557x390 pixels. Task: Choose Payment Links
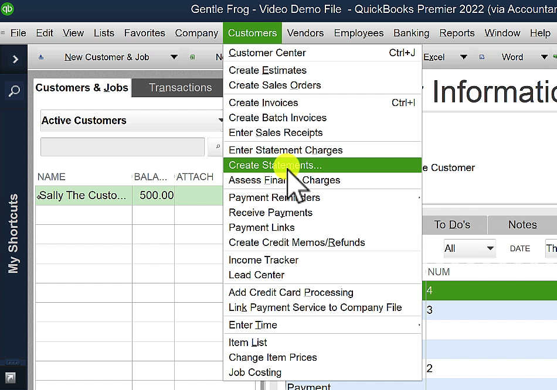(x=322, y=227)
